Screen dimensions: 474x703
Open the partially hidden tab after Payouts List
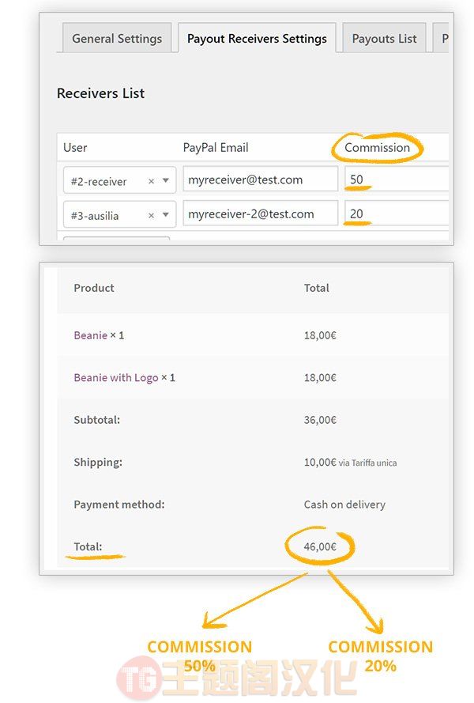coord(441,39)
